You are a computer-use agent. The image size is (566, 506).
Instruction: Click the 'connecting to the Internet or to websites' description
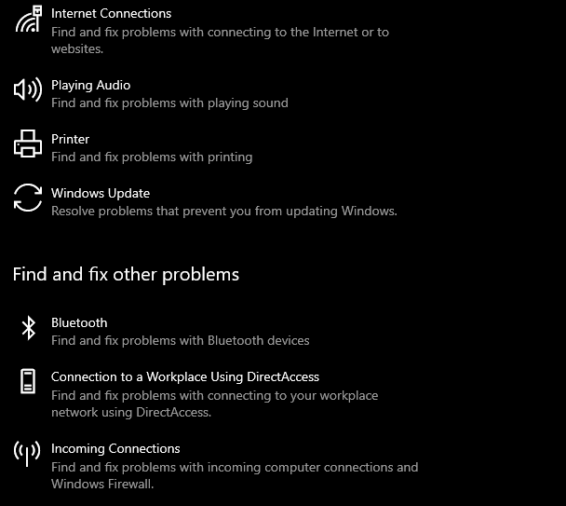pyautogui.click(x=221, y=40)
